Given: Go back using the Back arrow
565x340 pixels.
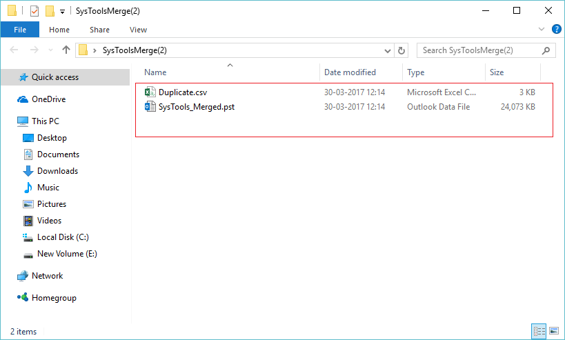Looking at the screenshot, I should [14, 50].
